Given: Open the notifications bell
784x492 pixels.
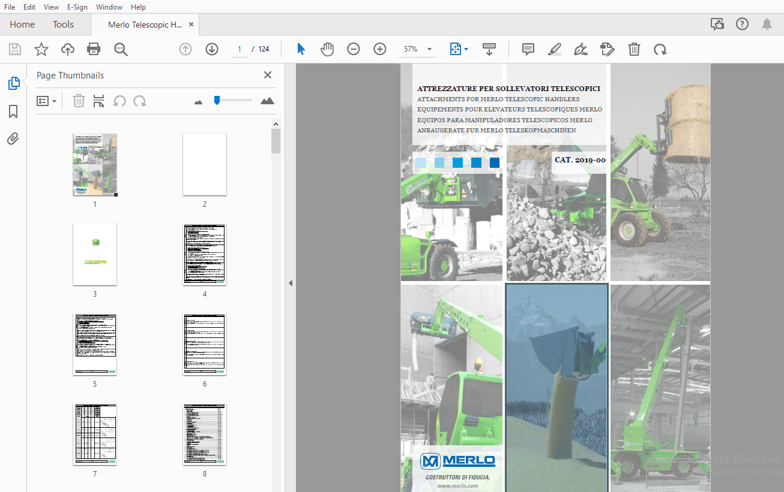Looking at the screenshot, I should pos(767,25).
